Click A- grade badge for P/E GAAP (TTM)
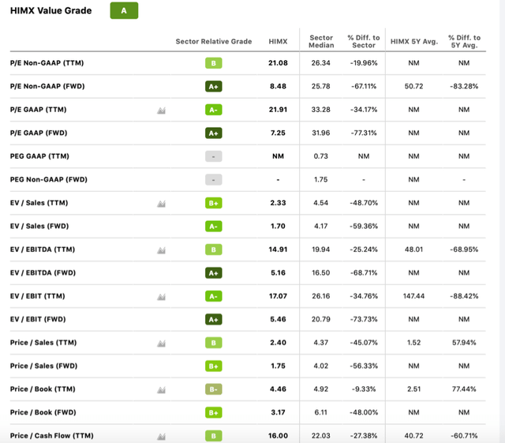 214,110
